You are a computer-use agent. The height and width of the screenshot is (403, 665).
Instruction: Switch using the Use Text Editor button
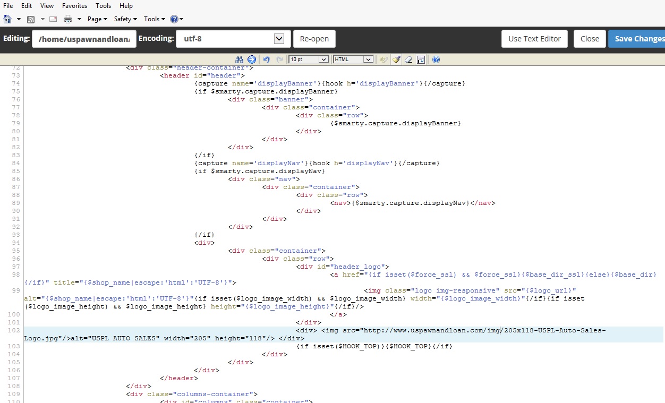[534, 39]
